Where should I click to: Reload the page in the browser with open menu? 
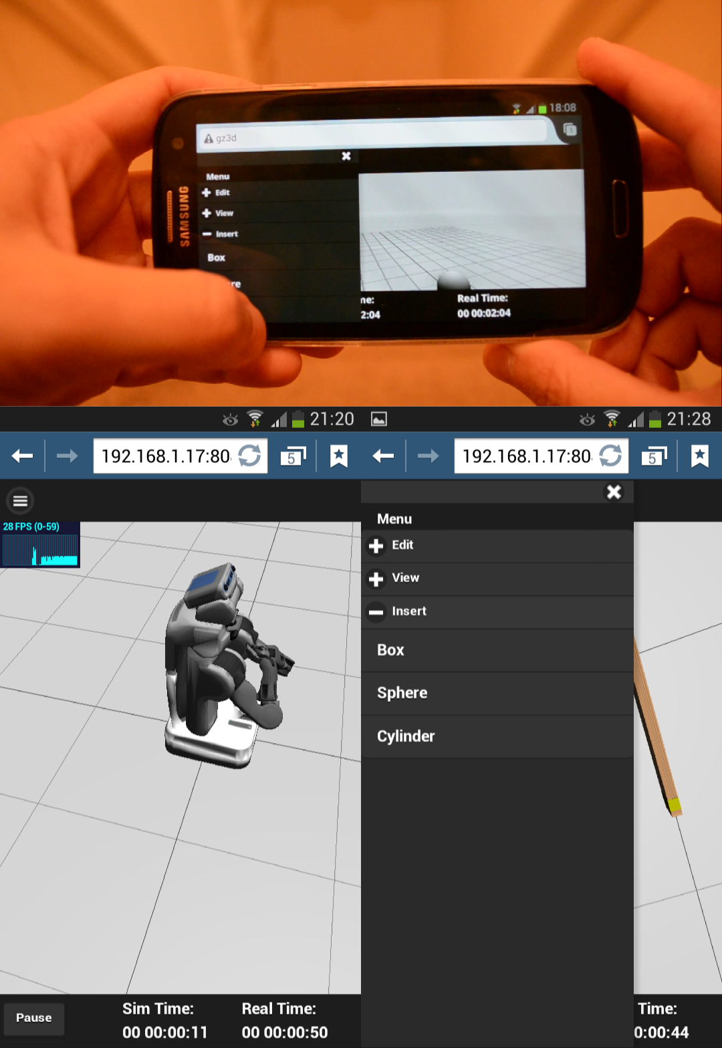[610, 456]
